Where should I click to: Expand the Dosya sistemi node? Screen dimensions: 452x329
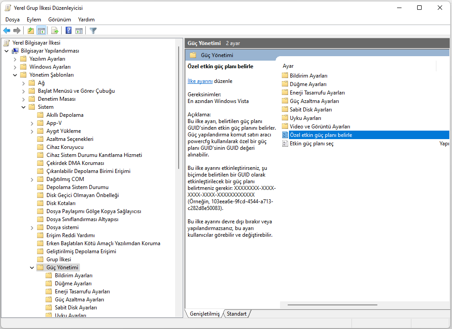click(x=32, y=228)
